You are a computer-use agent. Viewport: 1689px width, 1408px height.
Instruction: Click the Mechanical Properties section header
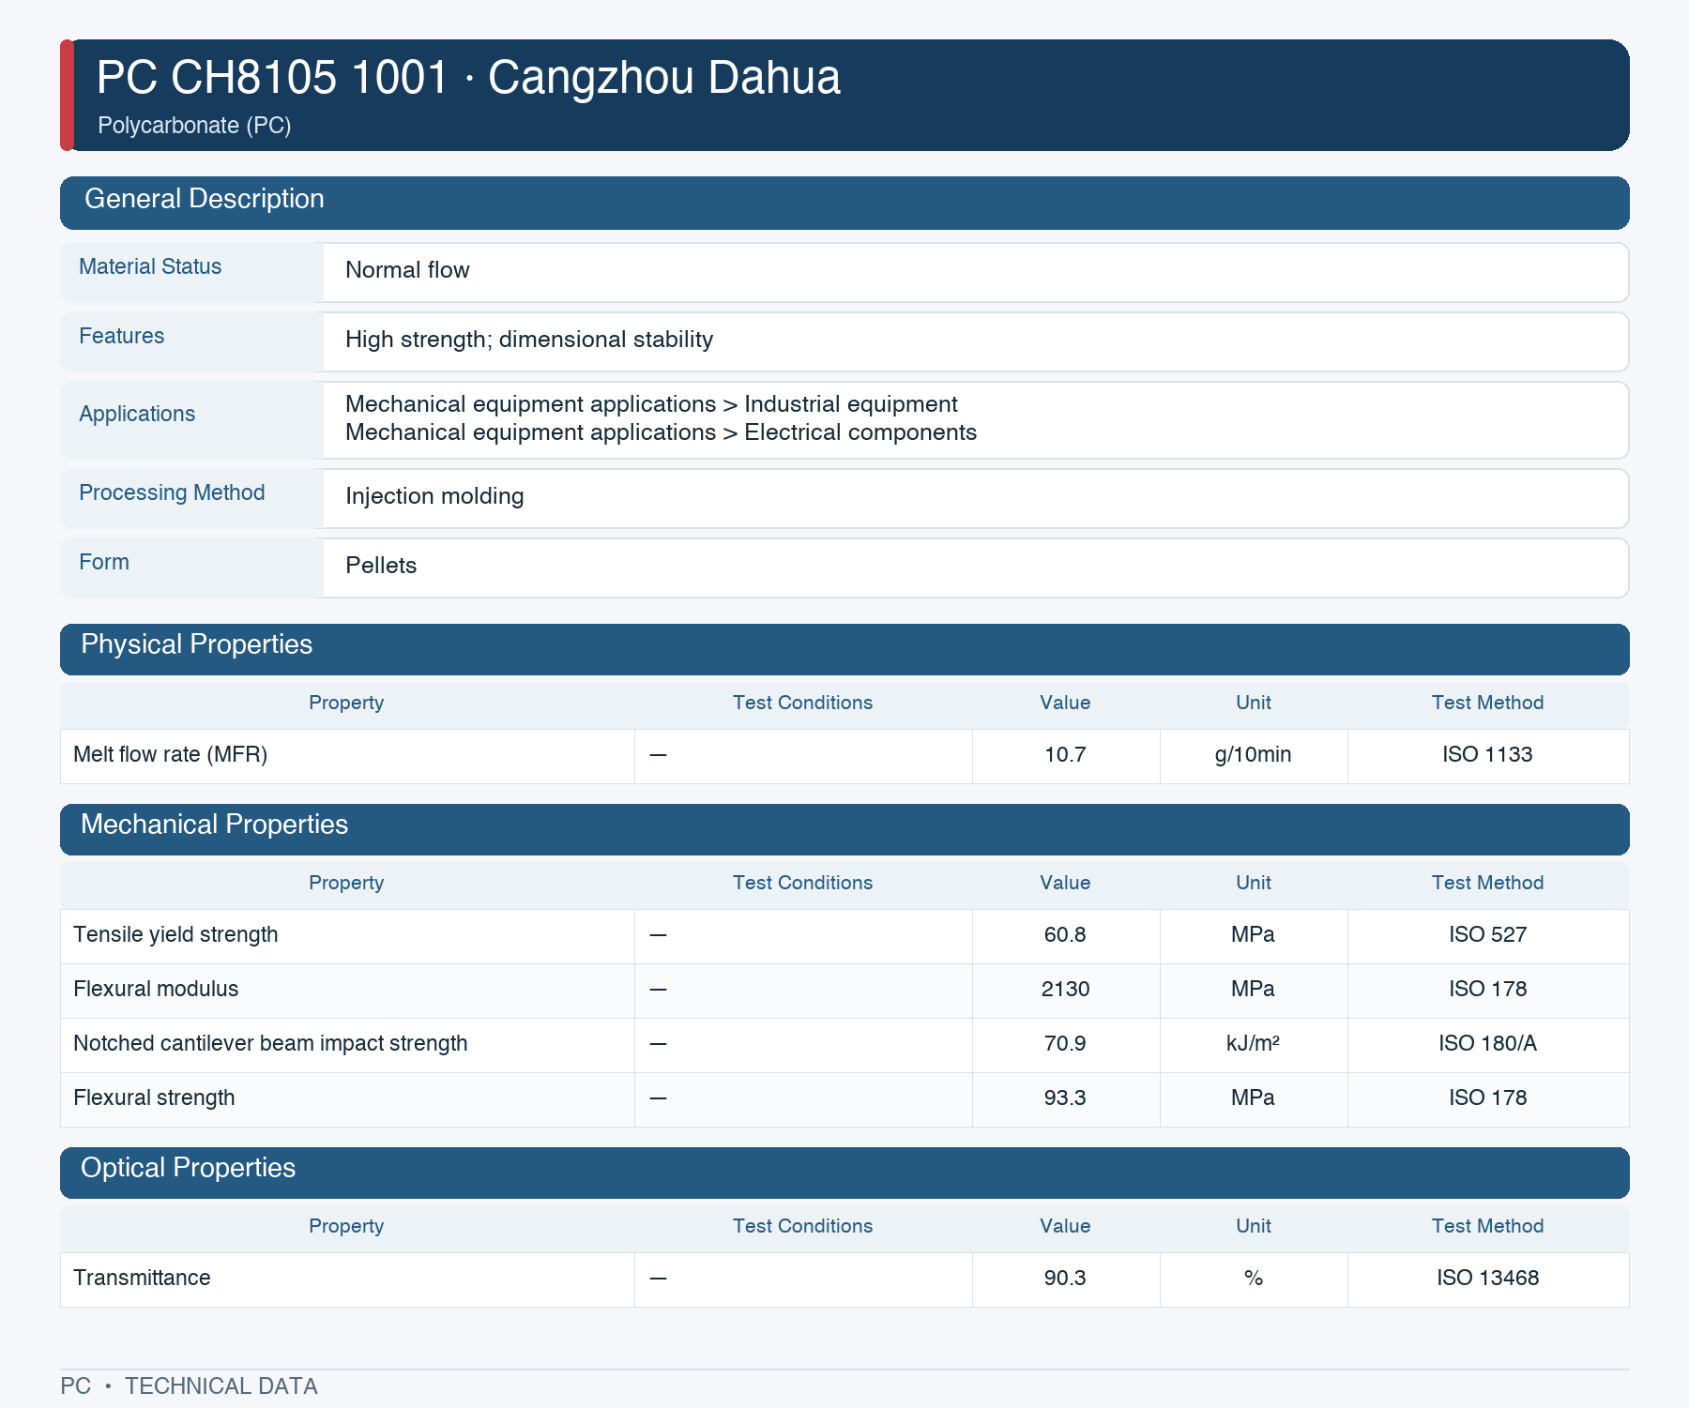pos(844,829)
